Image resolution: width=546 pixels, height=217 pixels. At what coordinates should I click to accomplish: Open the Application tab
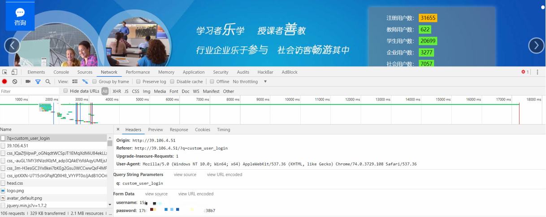[194, 72]
